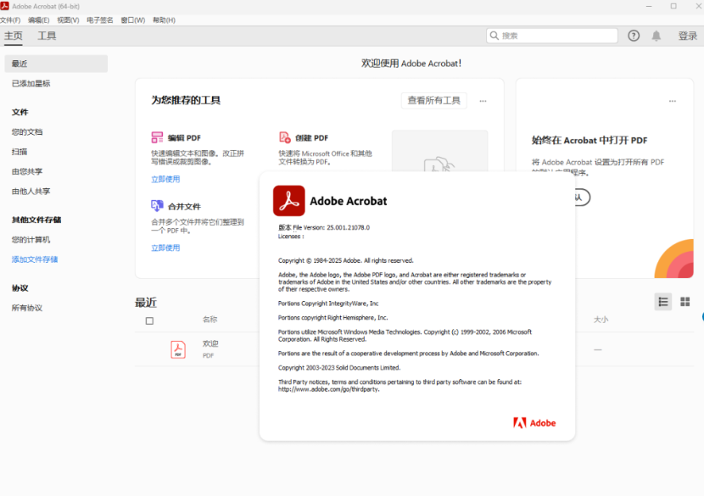Click 立即使用 link under 编辑 PDF
The height and width of the screenshot is (496, 704).
[x=165, y=179]
